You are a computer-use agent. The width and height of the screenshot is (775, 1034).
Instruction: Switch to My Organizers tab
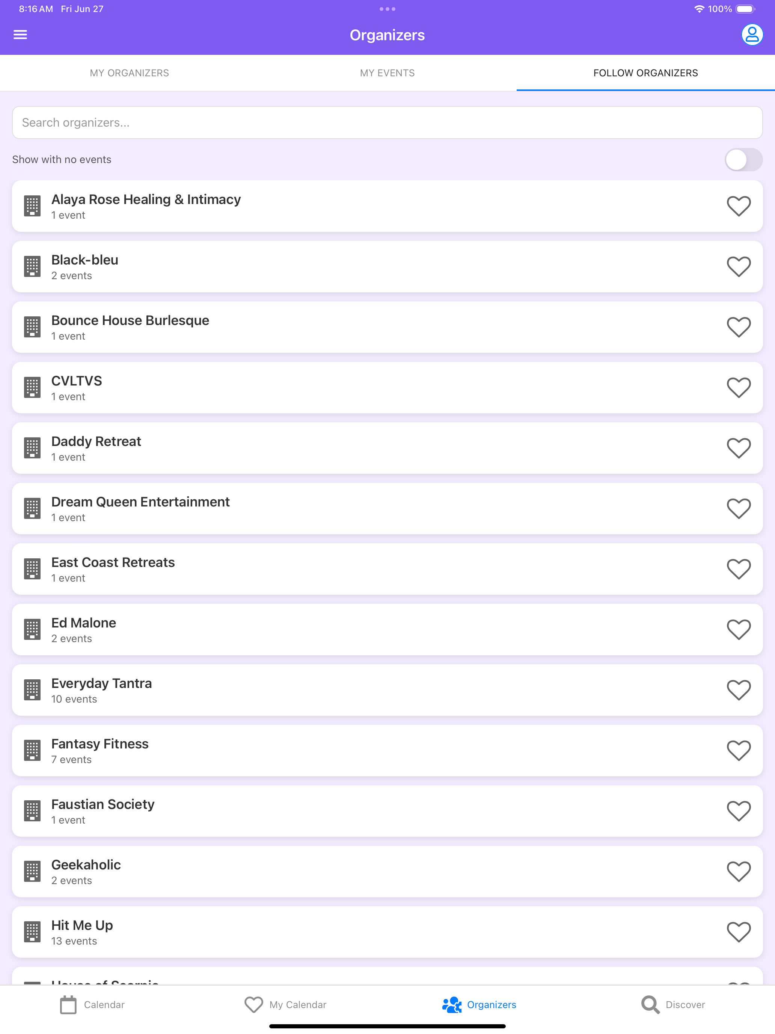click(x=130, y=73)
